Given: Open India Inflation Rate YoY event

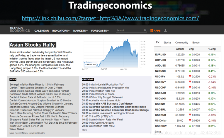Looking at the screenshot, I should (99, 91).
